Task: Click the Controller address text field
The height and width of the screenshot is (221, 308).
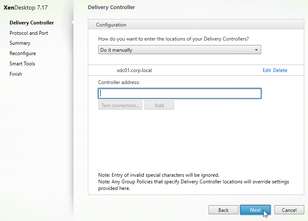Action: 179,94
